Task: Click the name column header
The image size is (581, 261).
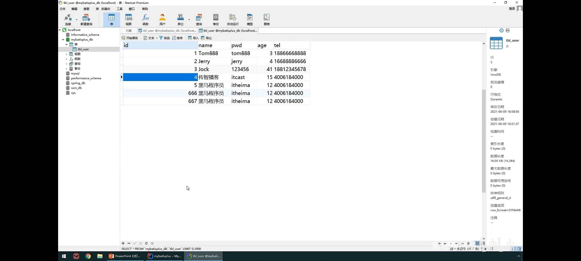Action: pyautogui.click(x=214, y=45)
